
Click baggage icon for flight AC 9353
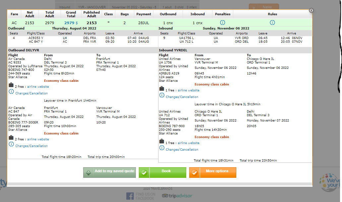(x=11, y=86)
